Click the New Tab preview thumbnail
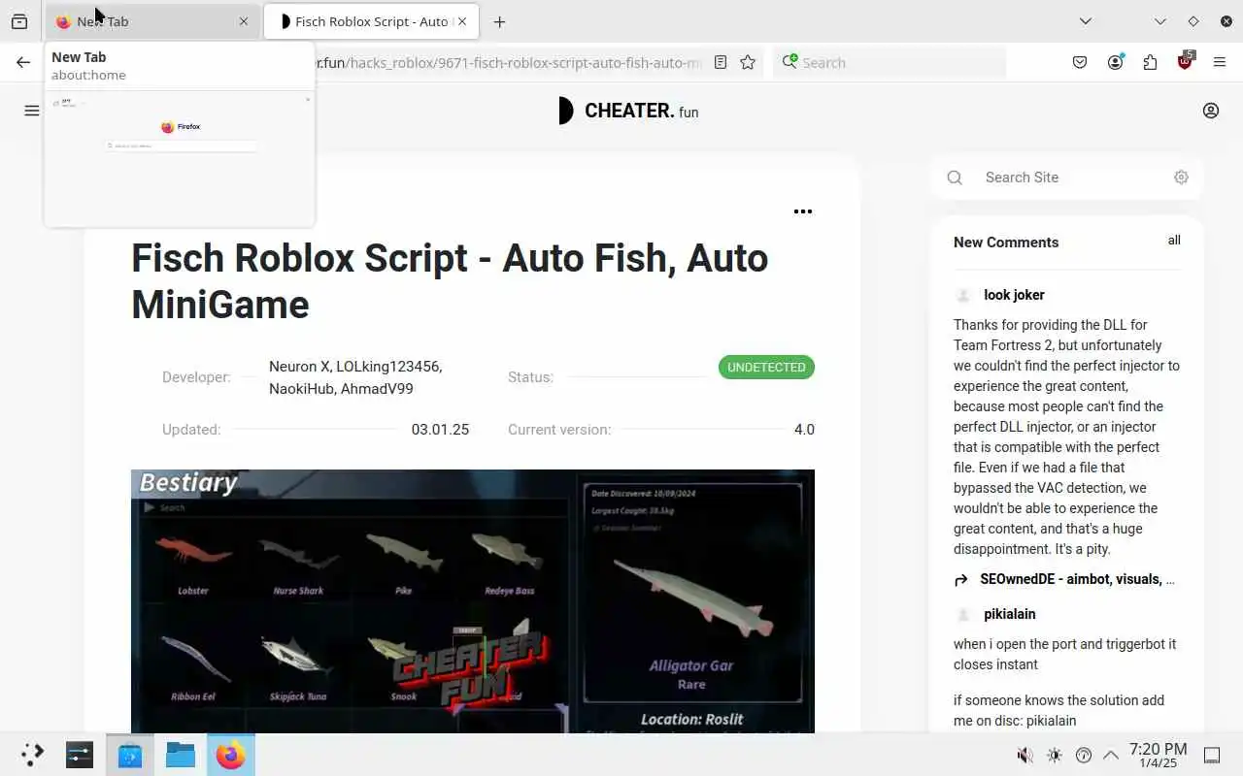This screenshot has width=1243, height=776. pos(180,158)
